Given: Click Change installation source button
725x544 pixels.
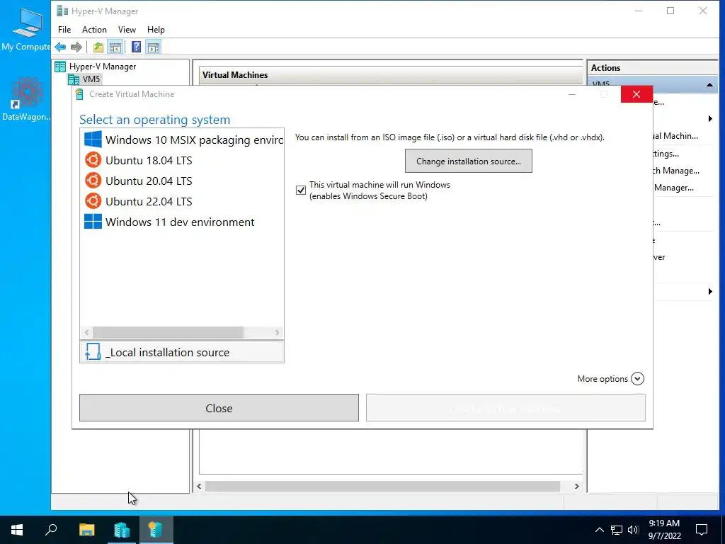Looking at the screenshot, I should [469, 161].
